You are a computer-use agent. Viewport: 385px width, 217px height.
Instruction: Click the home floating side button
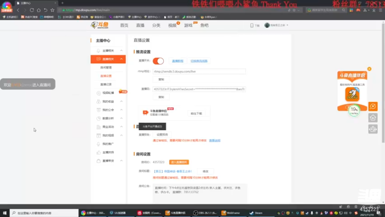(x=372, y=118)
